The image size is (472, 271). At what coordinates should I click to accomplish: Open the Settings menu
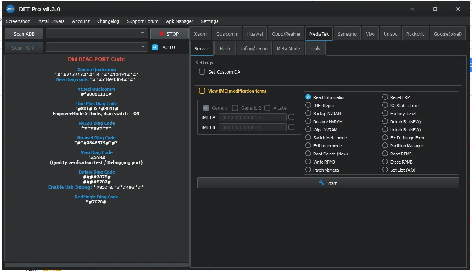209,21
